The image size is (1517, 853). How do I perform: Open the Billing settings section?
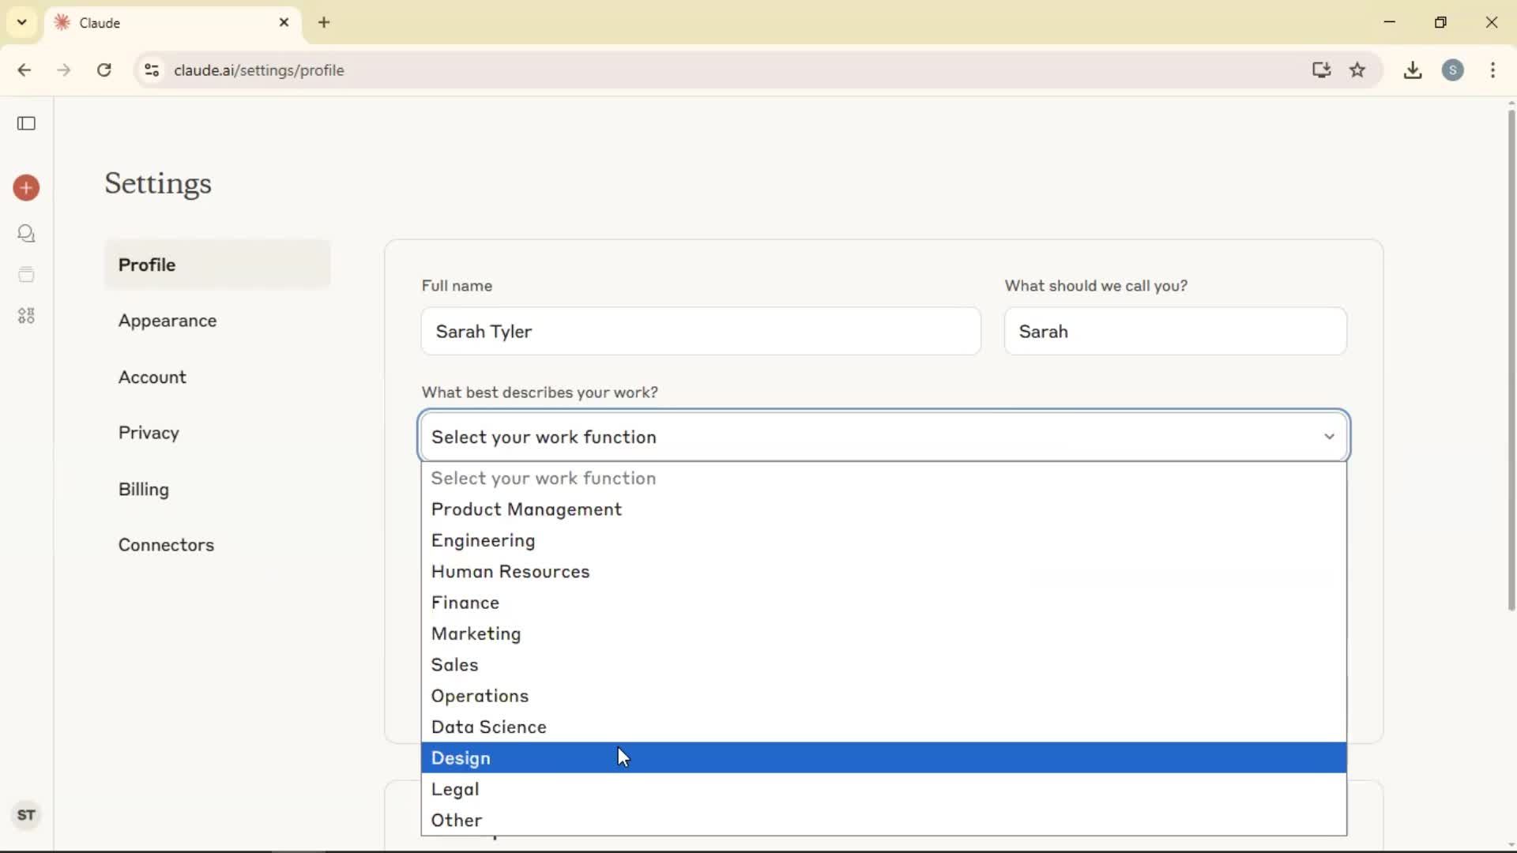coord(217,489)
